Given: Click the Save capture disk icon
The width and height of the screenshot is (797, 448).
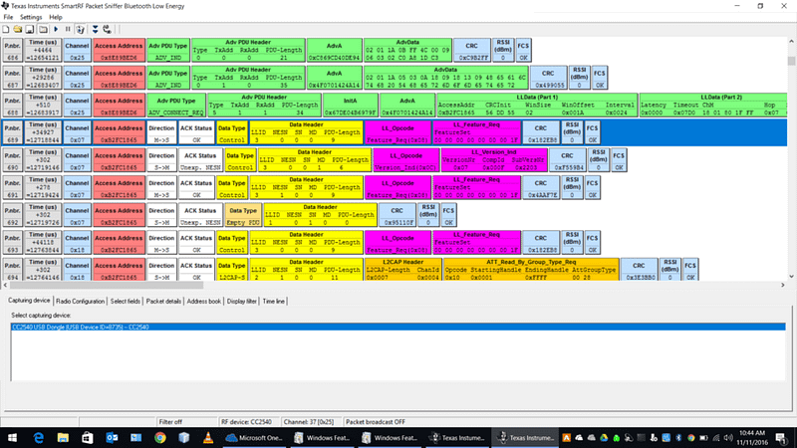Looking at the screenshot, I should pyautogui.click(x=30, y=30).
